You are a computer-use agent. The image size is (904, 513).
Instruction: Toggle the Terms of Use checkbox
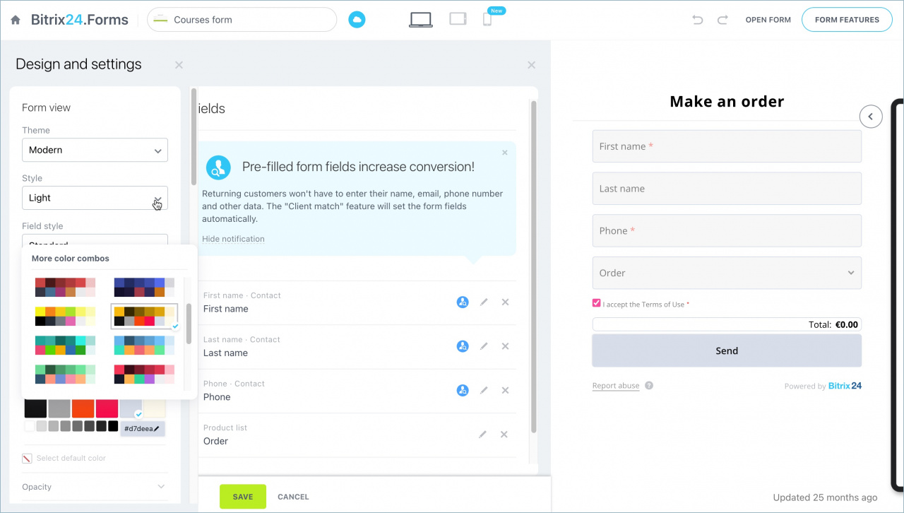pos(596,303)
